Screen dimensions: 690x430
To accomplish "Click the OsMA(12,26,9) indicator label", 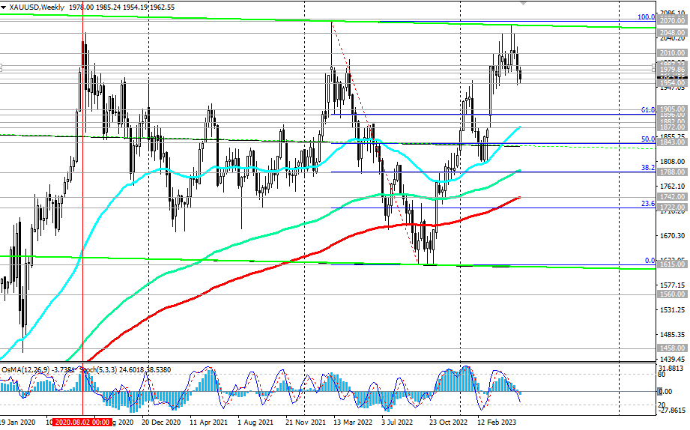I will 25,370.
